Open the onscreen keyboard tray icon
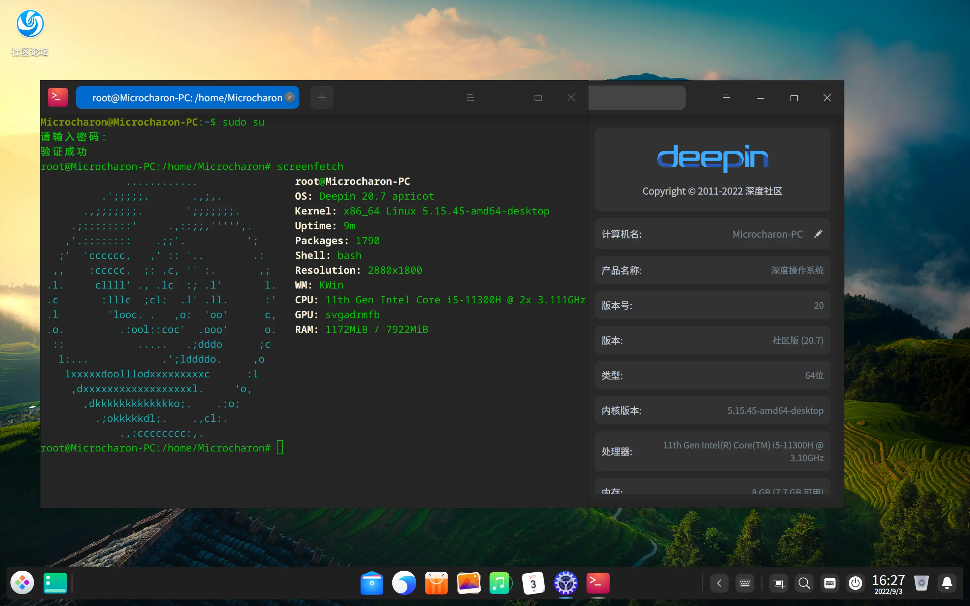This screenshot has width=970, height=606. (745, 583)
